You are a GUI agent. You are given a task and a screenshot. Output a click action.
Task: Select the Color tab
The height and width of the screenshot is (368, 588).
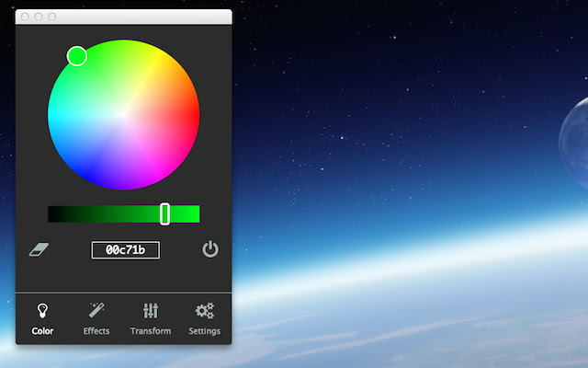pyautogui.click(x=42, y=319)
